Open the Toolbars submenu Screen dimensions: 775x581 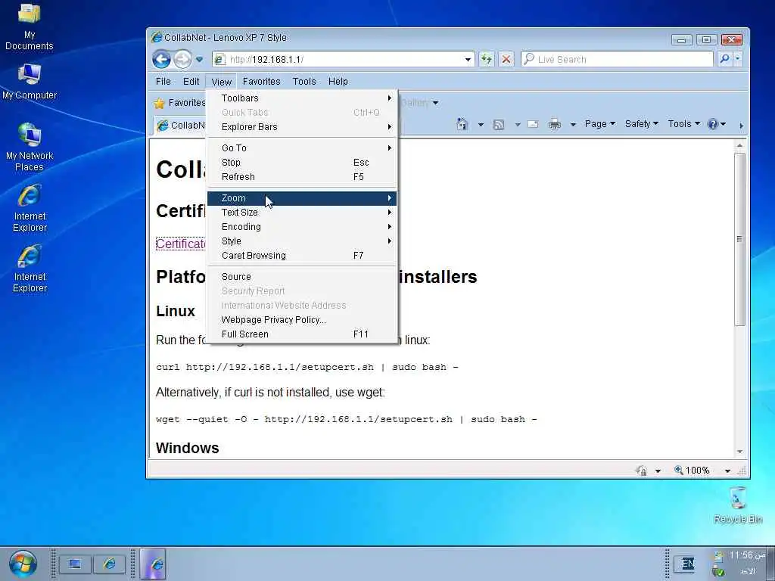302,98
